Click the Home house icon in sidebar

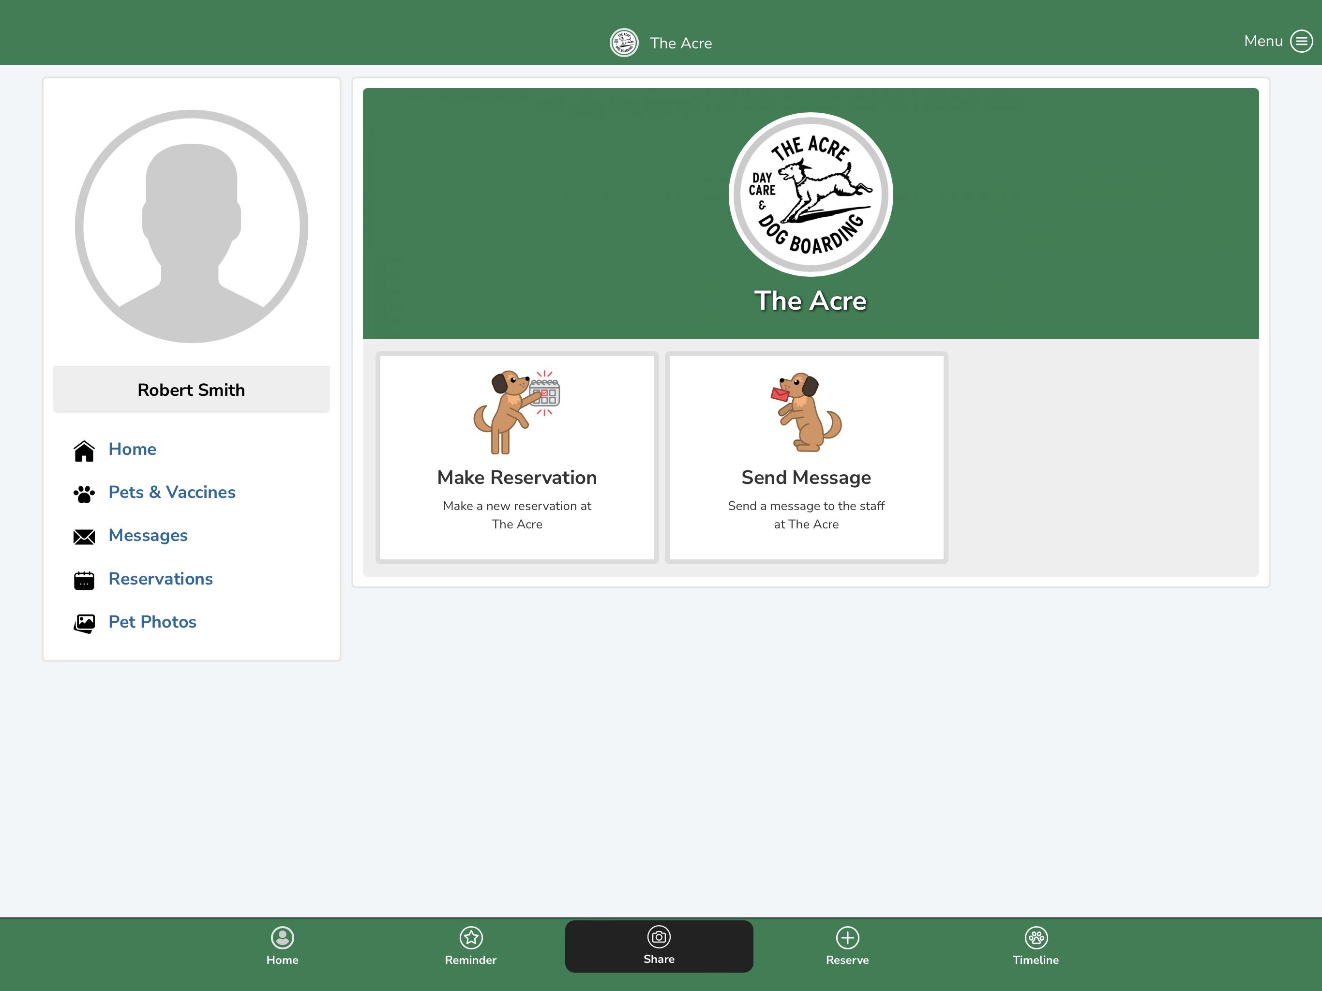point(84,450)
